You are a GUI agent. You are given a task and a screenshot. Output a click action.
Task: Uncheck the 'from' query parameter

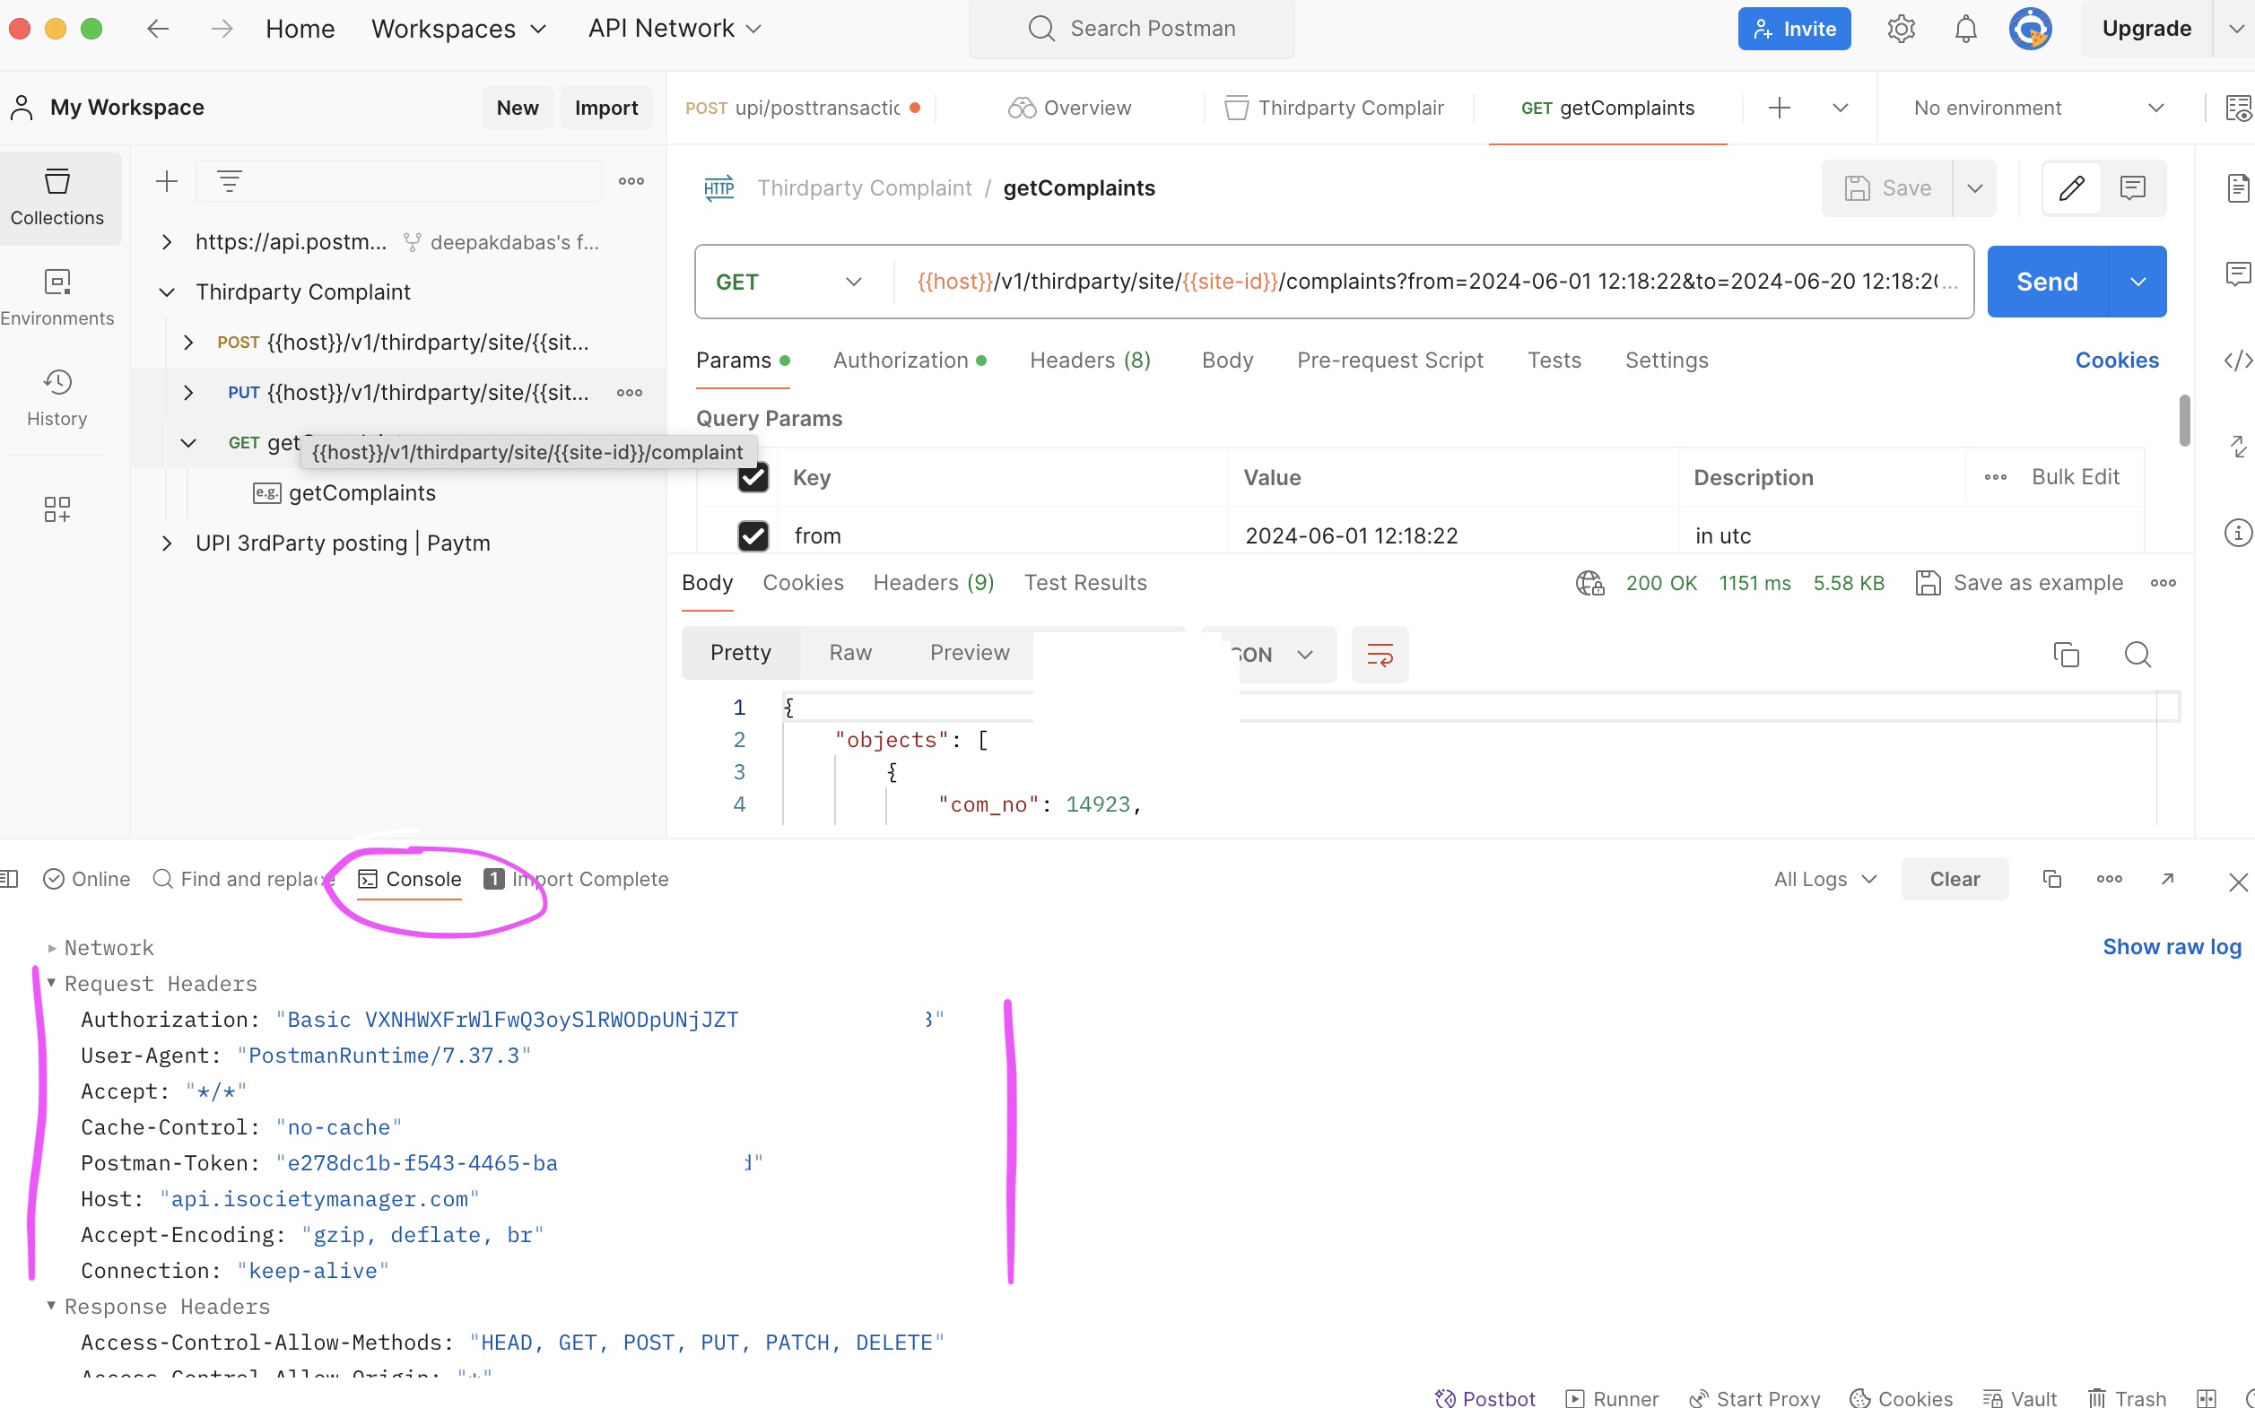coord(753,535)
